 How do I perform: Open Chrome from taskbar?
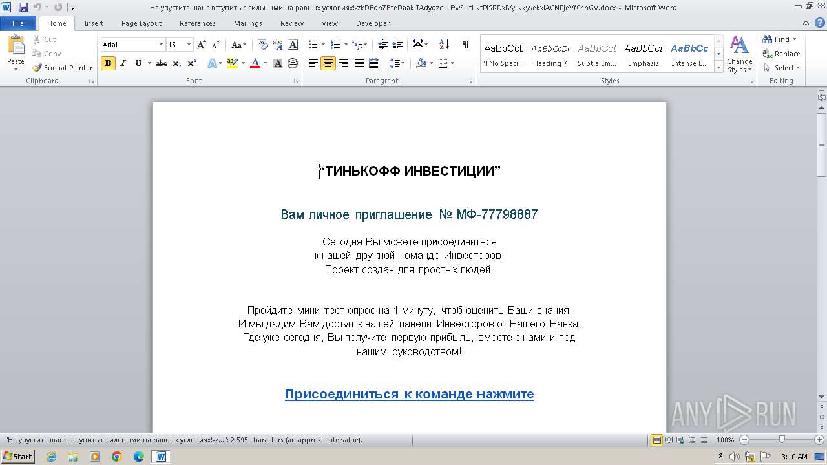[116, 457]
